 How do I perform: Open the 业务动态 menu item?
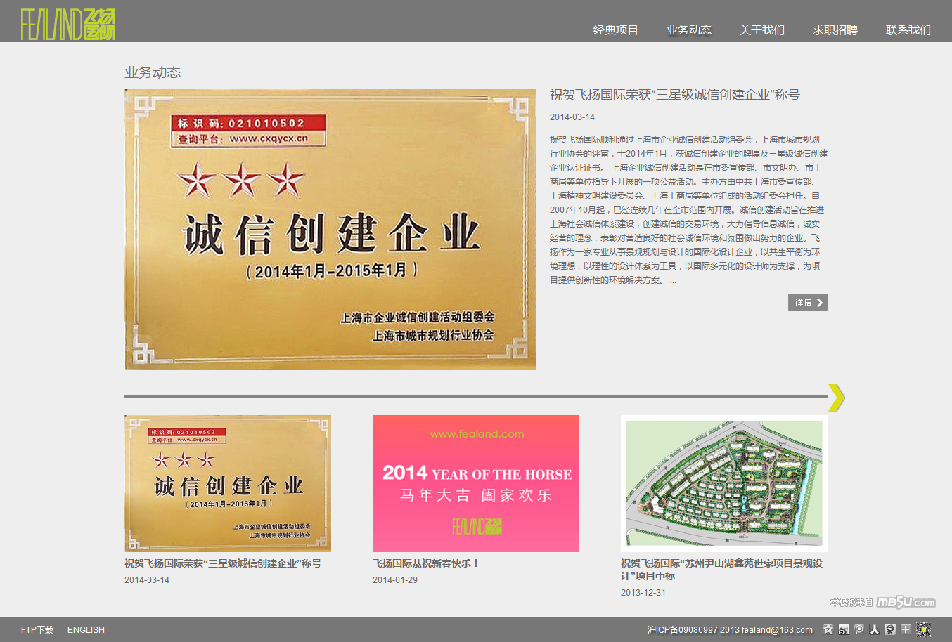[689, 30]
